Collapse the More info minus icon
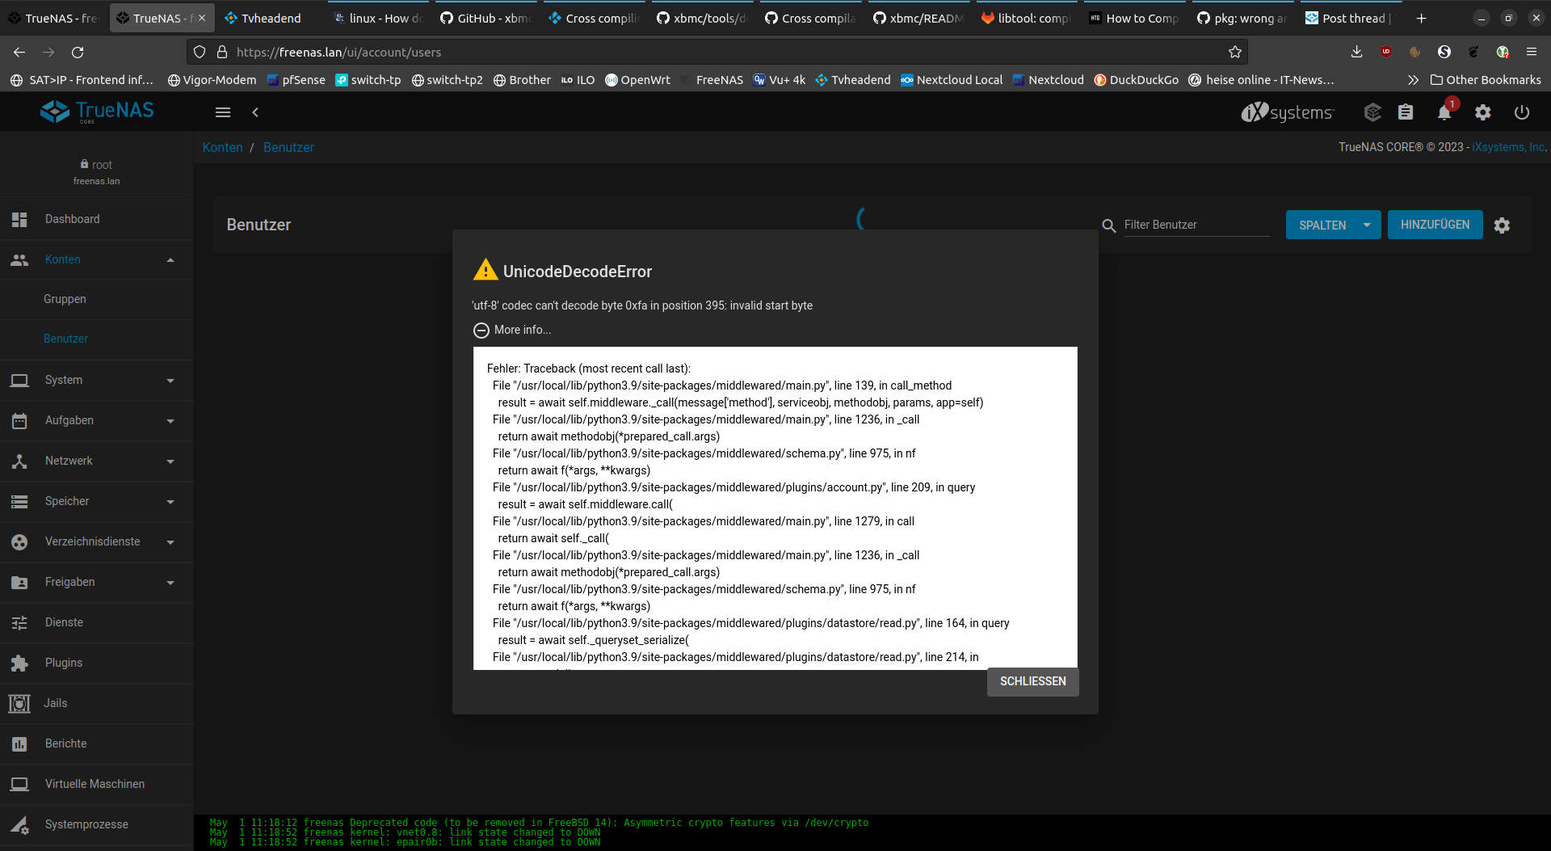Image resolution: width=1551 pixels, height=851 pixels. point(481,330)
